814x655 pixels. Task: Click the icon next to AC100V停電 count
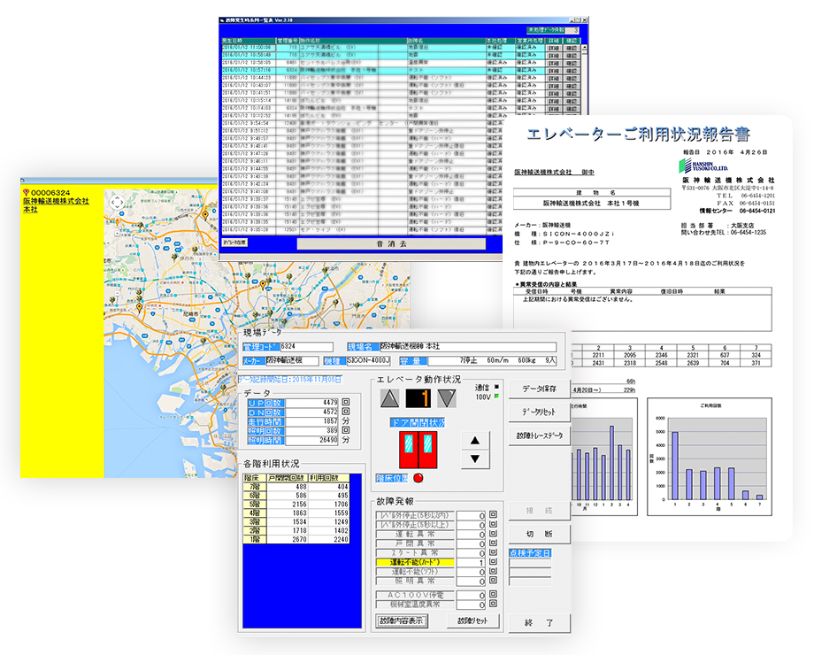[x=493, y=594]
